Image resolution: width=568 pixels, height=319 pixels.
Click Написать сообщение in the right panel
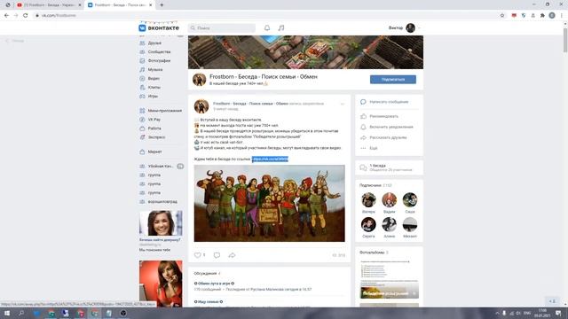[x=389, y=102]
